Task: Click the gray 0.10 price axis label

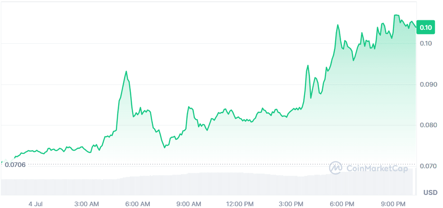Action: tap(426, 44)
